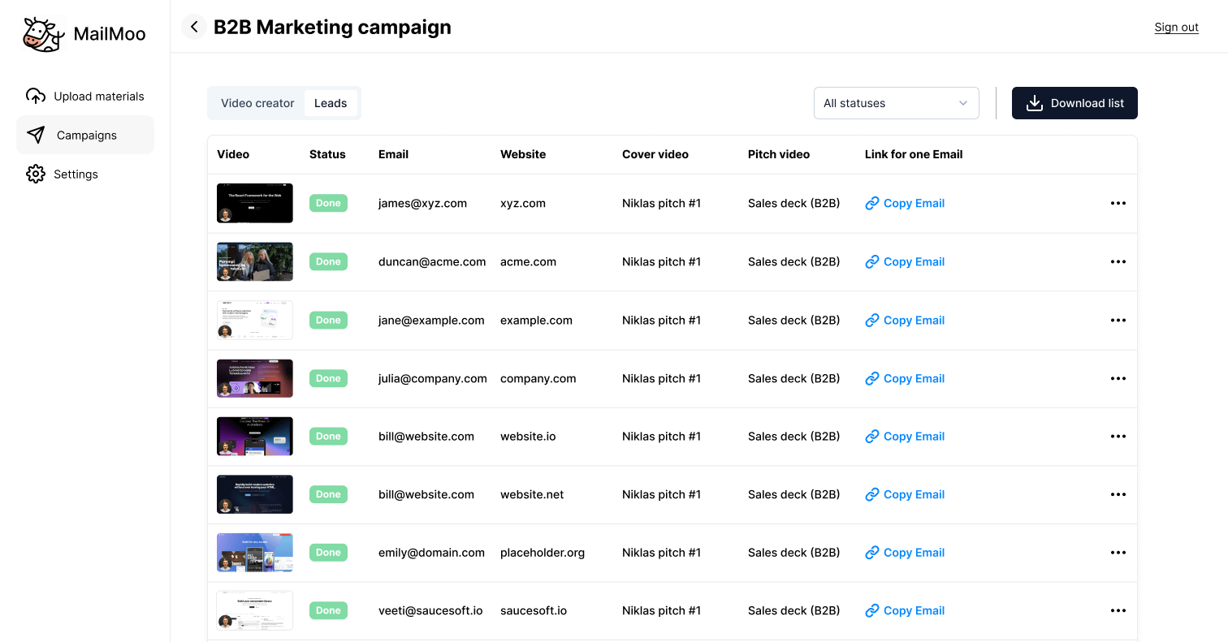Open video thumbnail for website.net row

255,494
